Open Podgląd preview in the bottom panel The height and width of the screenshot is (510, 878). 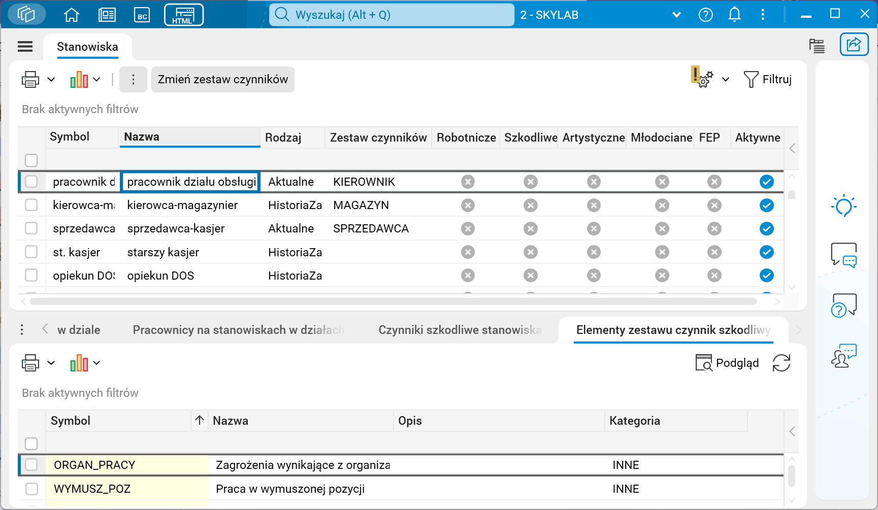point(727,363)
